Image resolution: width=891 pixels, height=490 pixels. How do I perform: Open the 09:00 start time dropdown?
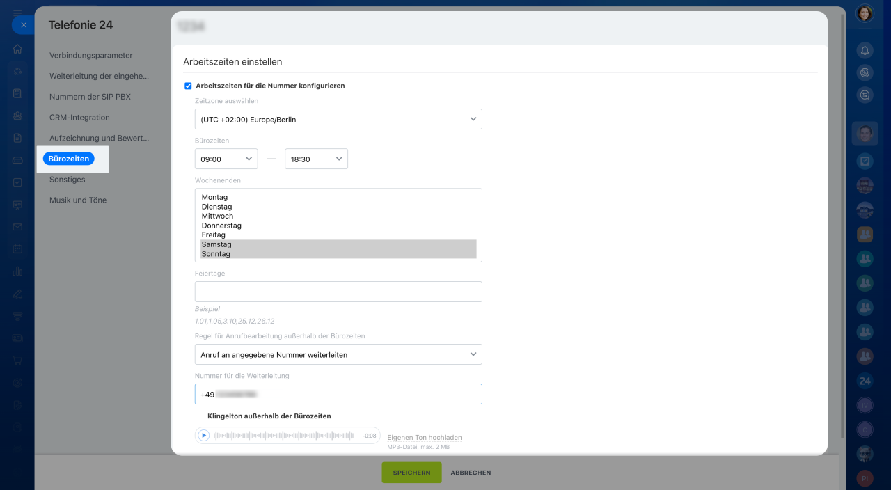226,159
